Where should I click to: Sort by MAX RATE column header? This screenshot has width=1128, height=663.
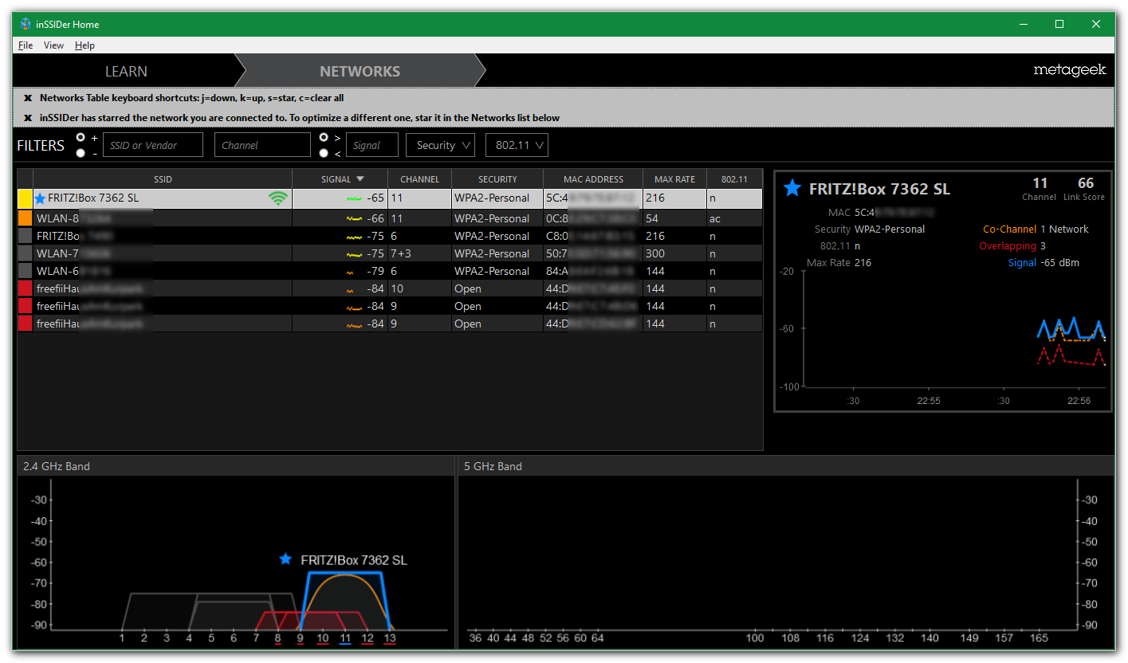[x=674, y=179]
